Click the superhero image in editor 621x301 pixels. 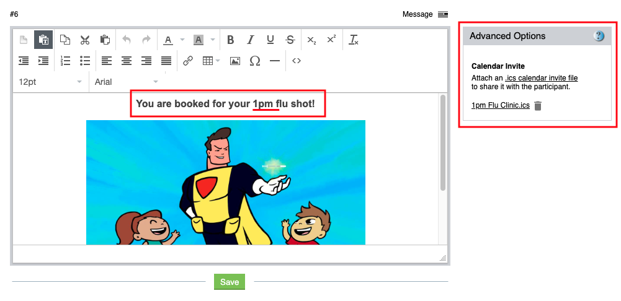[226, 182]
